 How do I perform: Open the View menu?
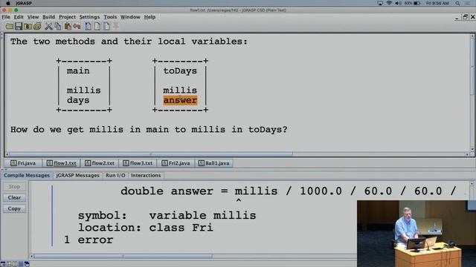[x=33, y=17]
